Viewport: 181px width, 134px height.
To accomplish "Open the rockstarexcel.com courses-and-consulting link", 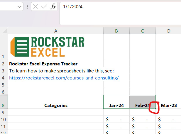I will tap(64, 78).
